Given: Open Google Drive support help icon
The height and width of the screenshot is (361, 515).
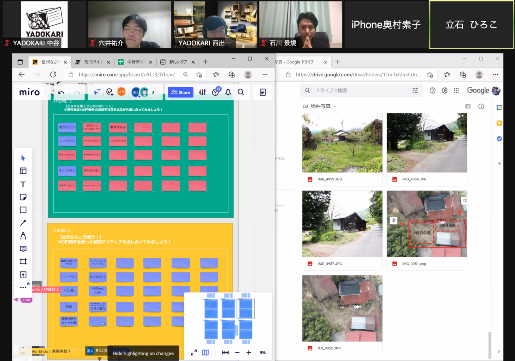Looking at the screenshot, I should point(432,91).
